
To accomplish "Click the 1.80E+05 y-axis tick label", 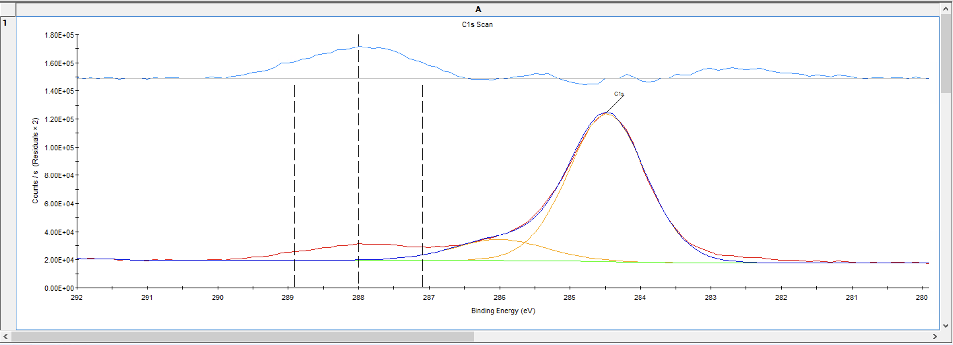I will click(59, 35).
